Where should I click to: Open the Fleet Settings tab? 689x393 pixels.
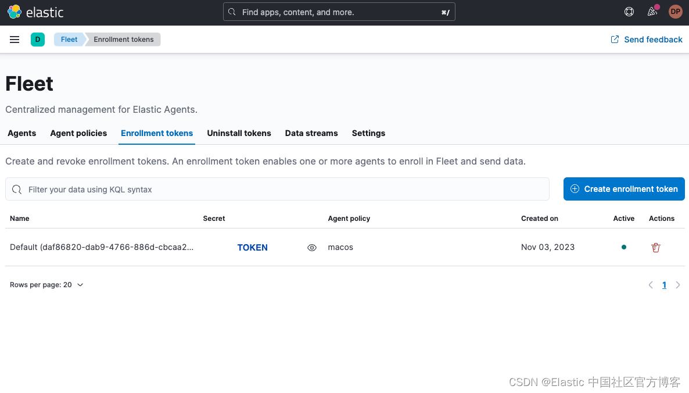[x=369, y=133]
